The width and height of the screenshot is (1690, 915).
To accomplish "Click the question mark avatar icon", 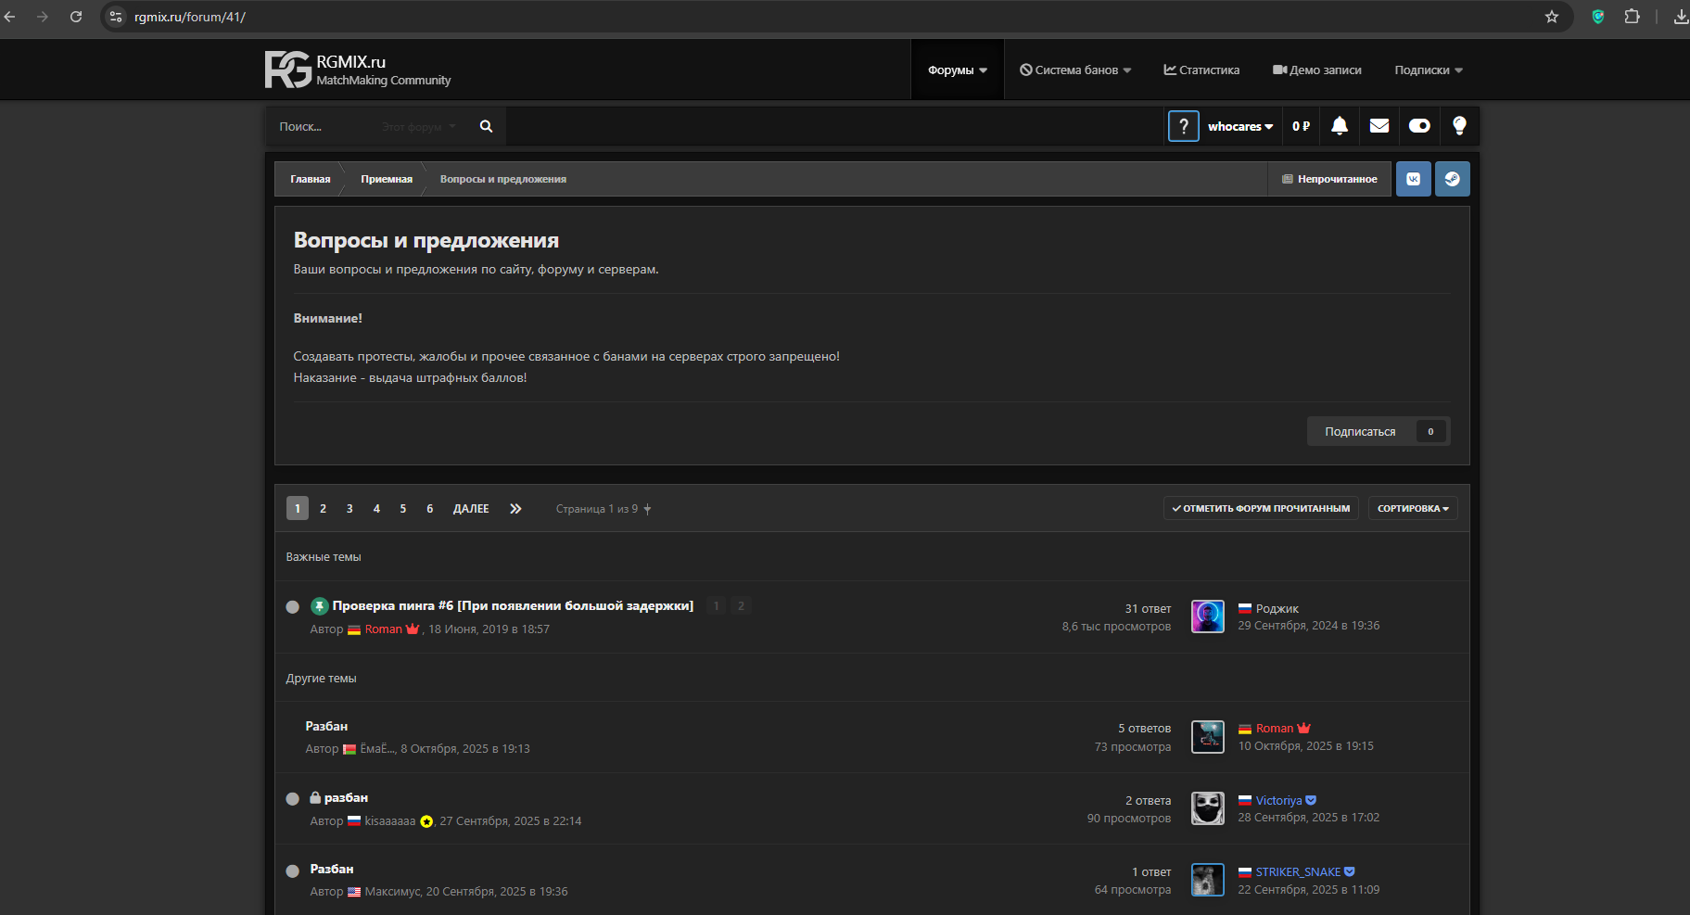I will click(1183, 126).
